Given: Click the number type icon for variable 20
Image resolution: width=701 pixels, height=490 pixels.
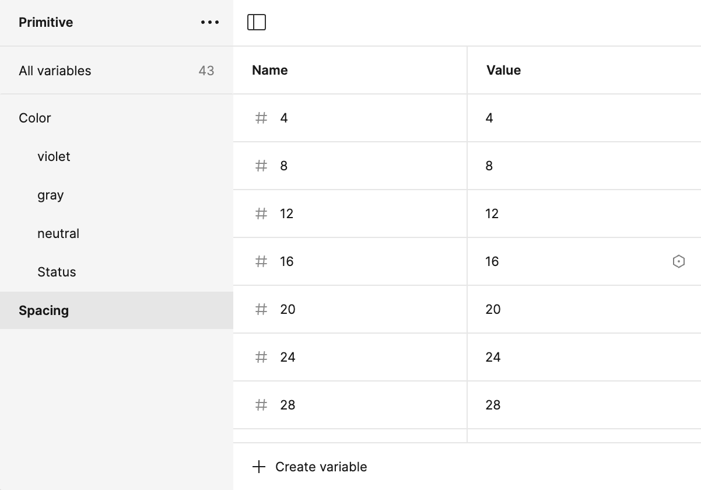Looking at the screenshot, I should [261, 309].
